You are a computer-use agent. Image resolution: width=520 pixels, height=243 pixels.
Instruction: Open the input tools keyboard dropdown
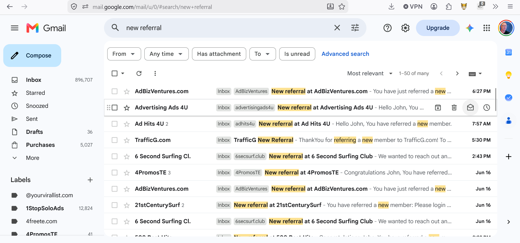pyautogui.click(x=475, y=74)
